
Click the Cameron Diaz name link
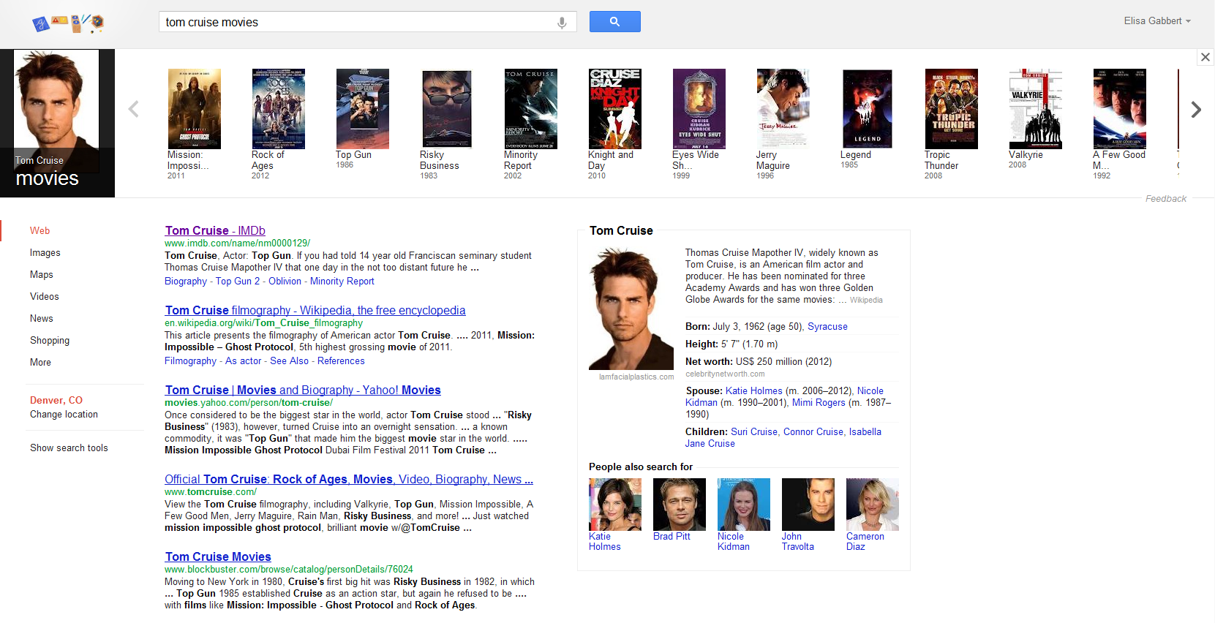click(865, 541)
